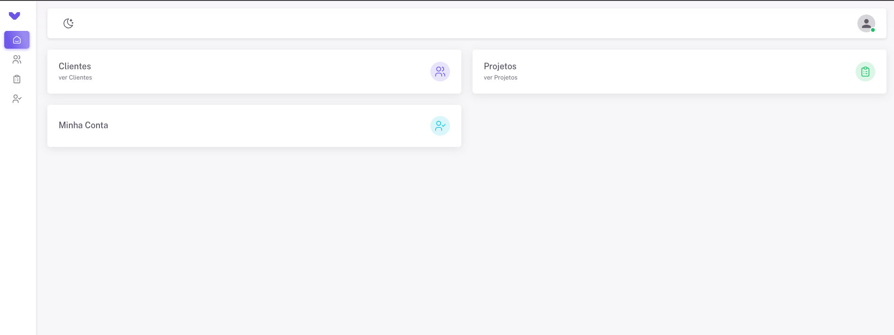Click the purple logo in the sidebar
The image size is (894, 335).
pyautogui.click(x=15, y=16)
